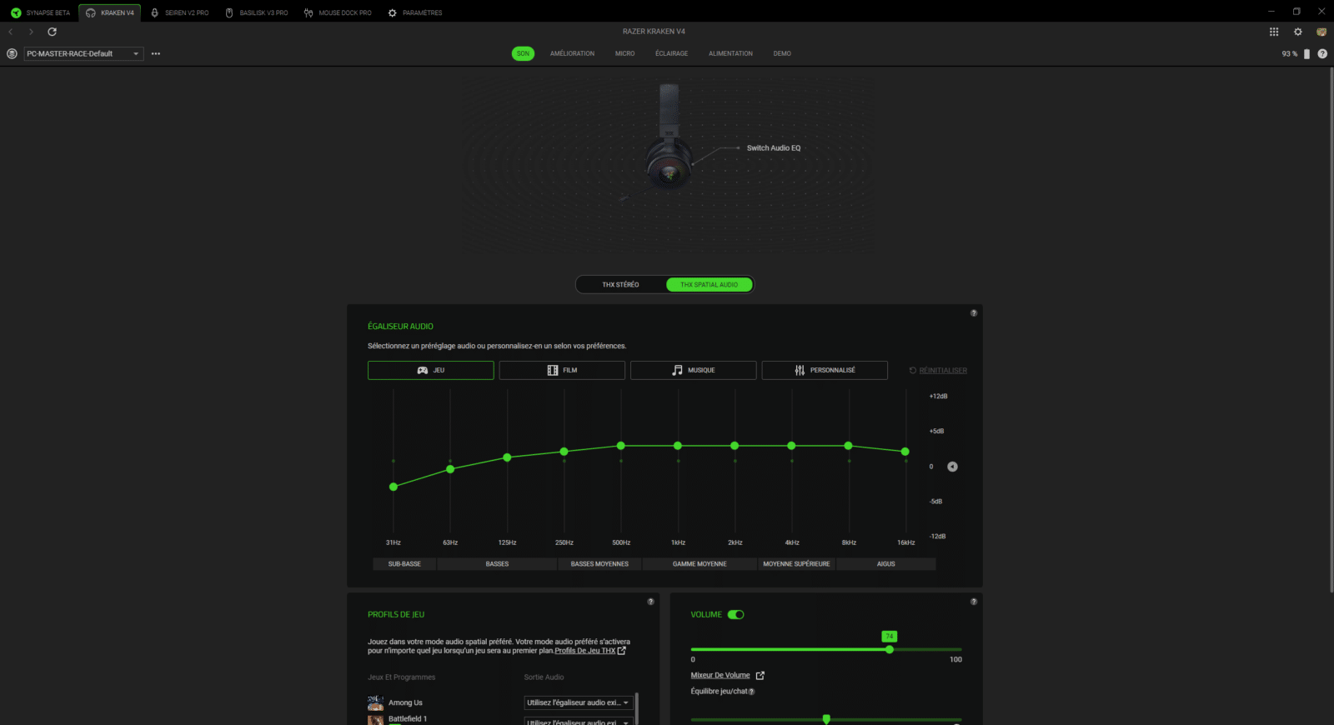Select THX Spatial Audio mode
Screen dimensions: 1334x725
click(x=709, y=285)
